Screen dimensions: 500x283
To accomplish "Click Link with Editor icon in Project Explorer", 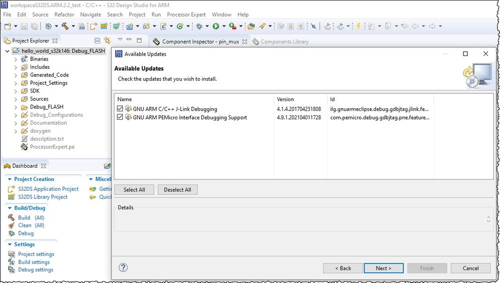I will [x=108, y=41].
